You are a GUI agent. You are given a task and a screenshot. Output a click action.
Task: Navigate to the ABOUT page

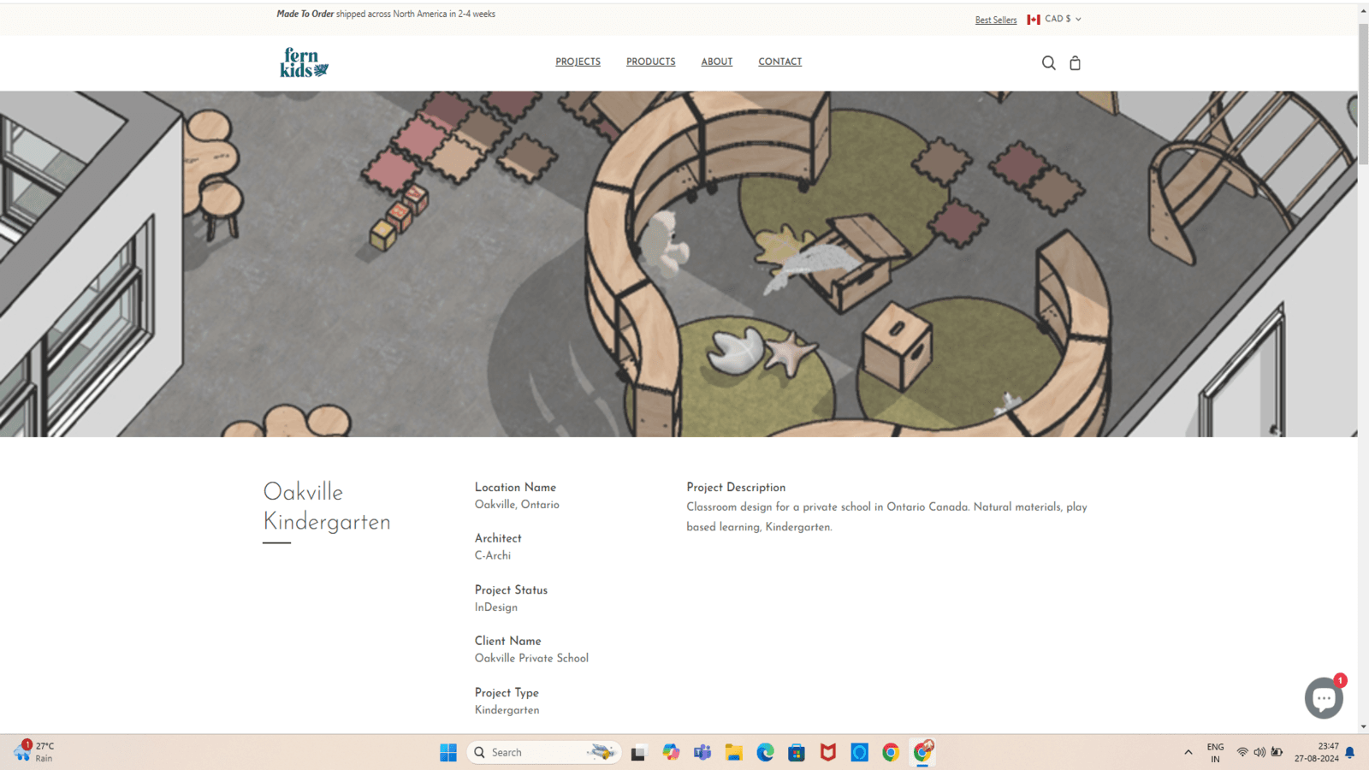[x=716, y=62]
